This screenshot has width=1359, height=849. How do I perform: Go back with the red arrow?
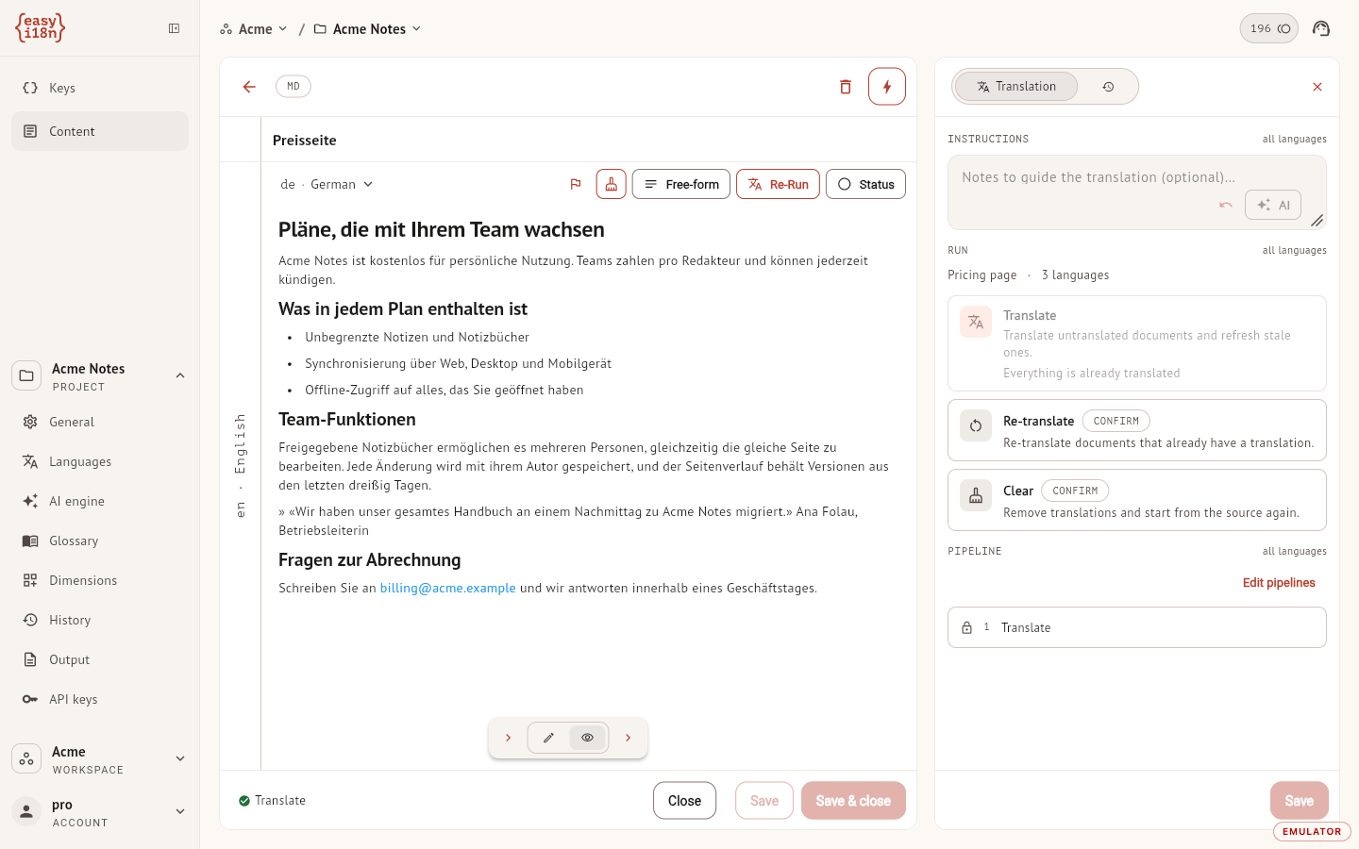[x=249, y=87]
